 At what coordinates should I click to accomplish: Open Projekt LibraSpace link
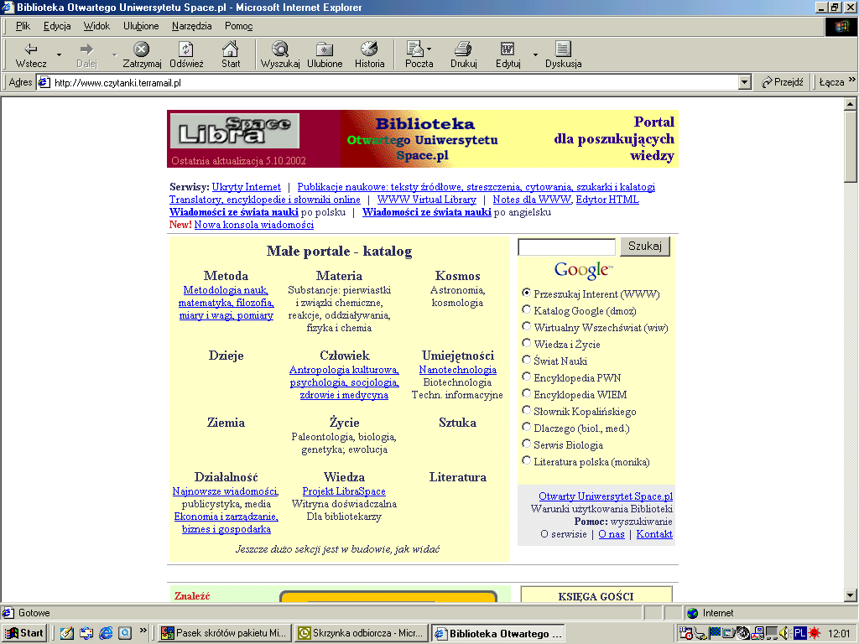(344, 491)
